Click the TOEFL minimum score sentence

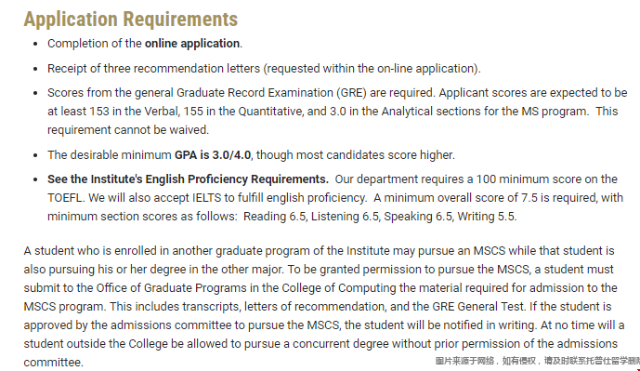(476, 179)
